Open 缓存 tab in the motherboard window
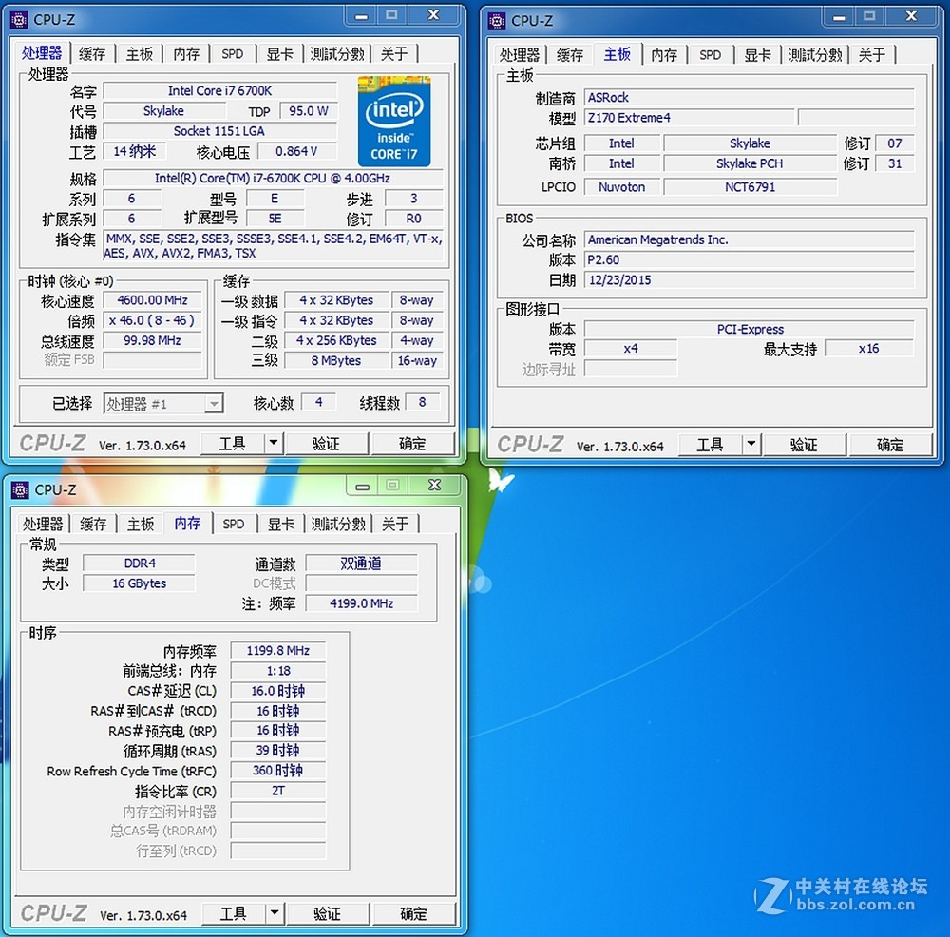The width and height of the screenshot is (950, 937). [x=569, y=55]
